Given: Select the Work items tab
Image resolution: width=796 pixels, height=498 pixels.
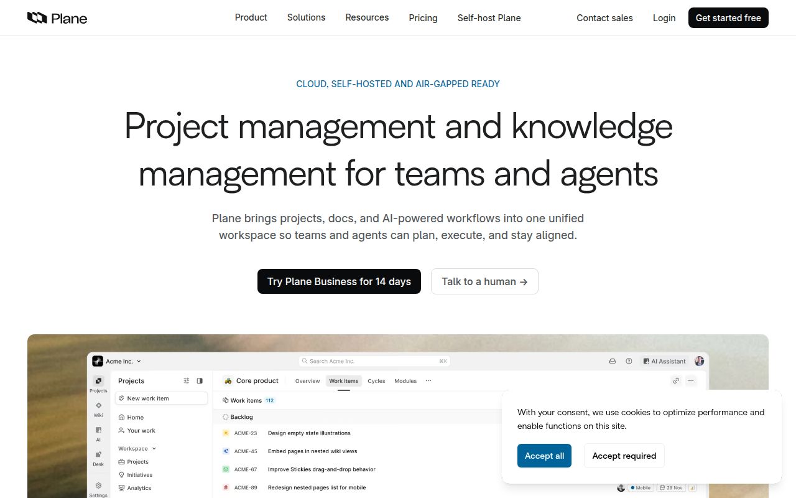Looking at the screenshot, I should click(344, 381).
